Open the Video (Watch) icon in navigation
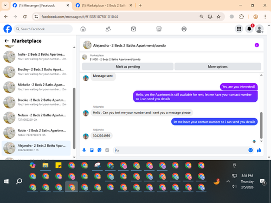This screenshot has width=271, height=203. 133,29
